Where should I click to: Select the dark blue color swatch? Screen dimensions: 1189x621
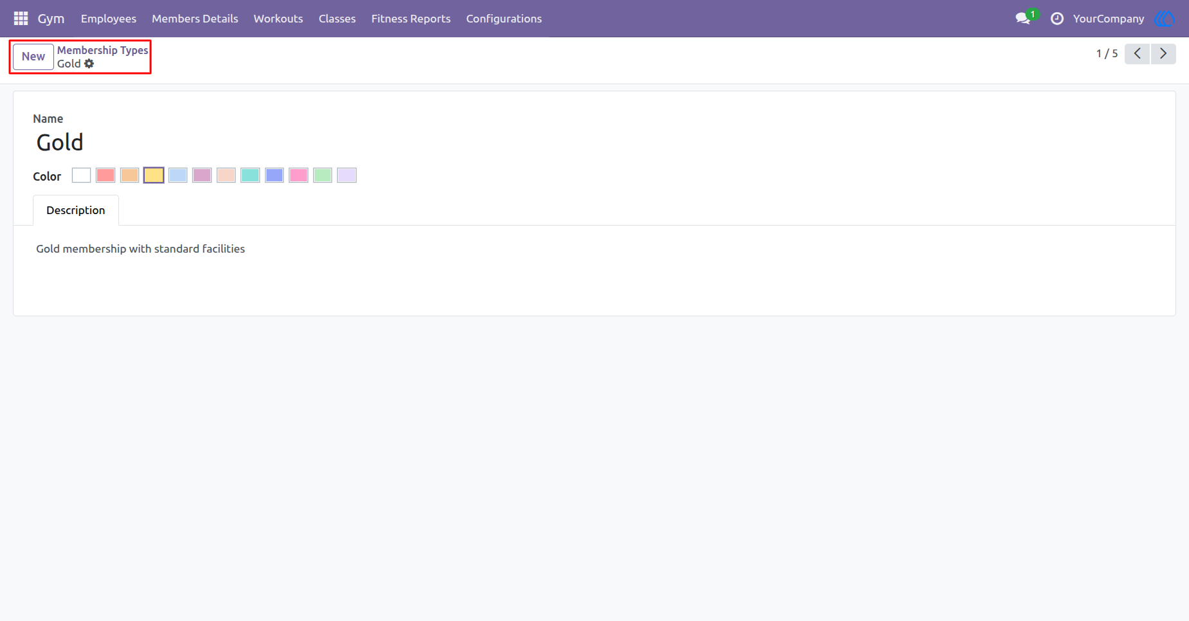274,175
